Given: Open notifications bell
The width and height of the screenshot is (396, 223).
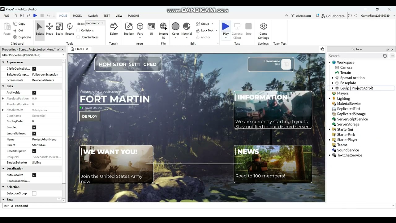Looking at the screenshot, I should pos(318,16).
